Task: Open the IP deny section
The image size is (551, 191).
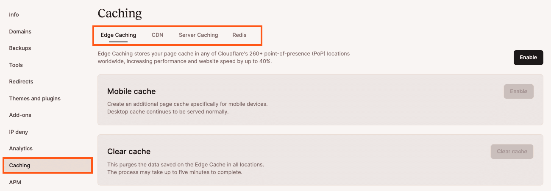Action: point(19,132)
